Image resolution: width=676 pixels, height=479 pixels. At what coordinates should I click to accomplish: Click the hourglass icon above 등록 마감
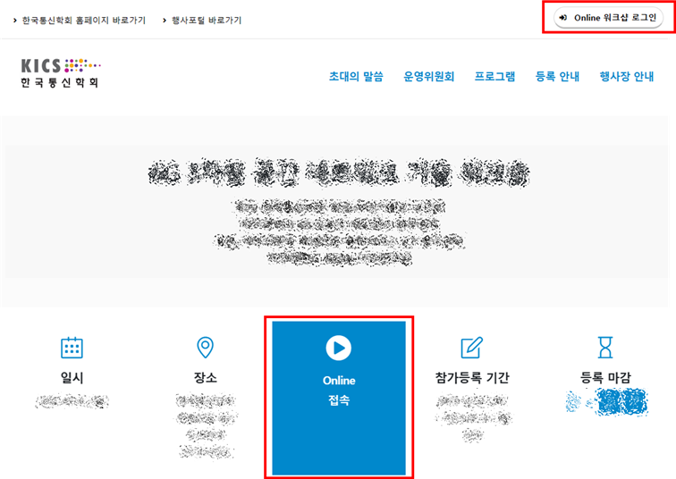[x=606, y=348]
